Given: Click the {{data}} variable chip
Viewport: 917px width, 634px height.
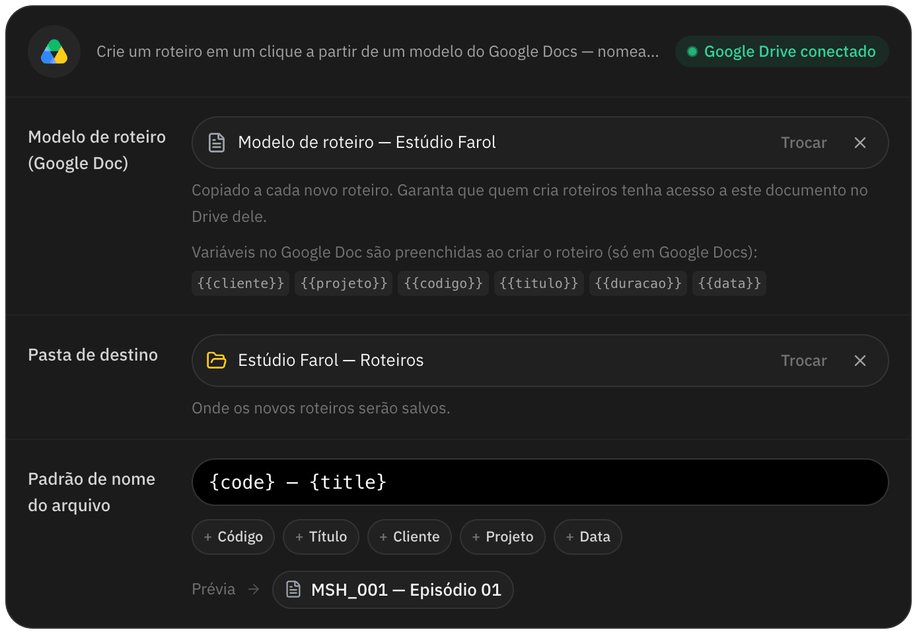Looking at the screenshot, I should click(x=729, y=283).
